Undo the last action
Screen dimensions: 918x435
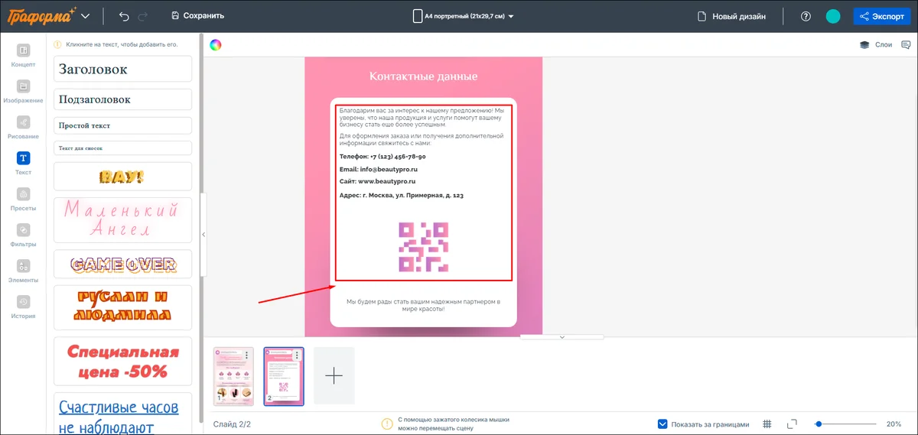coord(125,16)
